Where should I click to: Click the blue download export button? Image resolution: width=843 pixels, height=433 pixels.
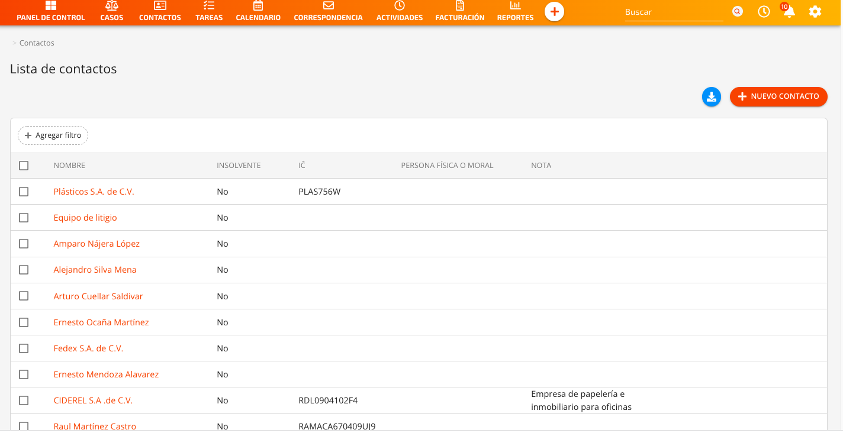[712, 97]
